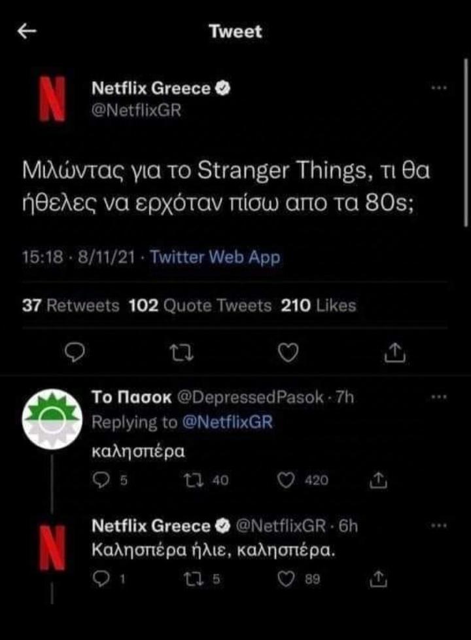471x640 pixels.
Task: Click the vertical scrollbar on the right edge
Action: pyautogui.click(x=466, y=142)
